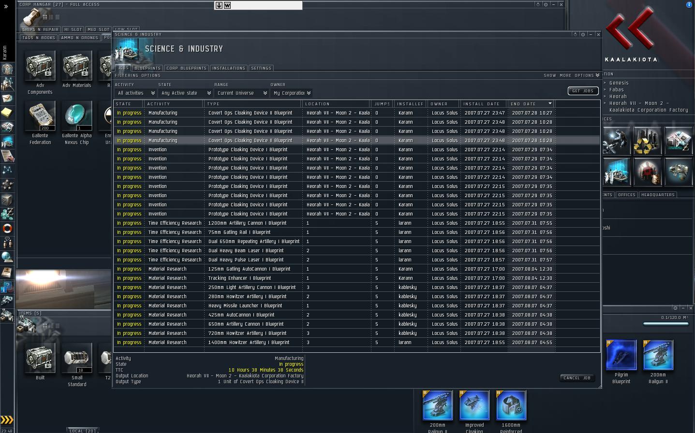Switch to the Corp Blueprints tab

(187, 68)
